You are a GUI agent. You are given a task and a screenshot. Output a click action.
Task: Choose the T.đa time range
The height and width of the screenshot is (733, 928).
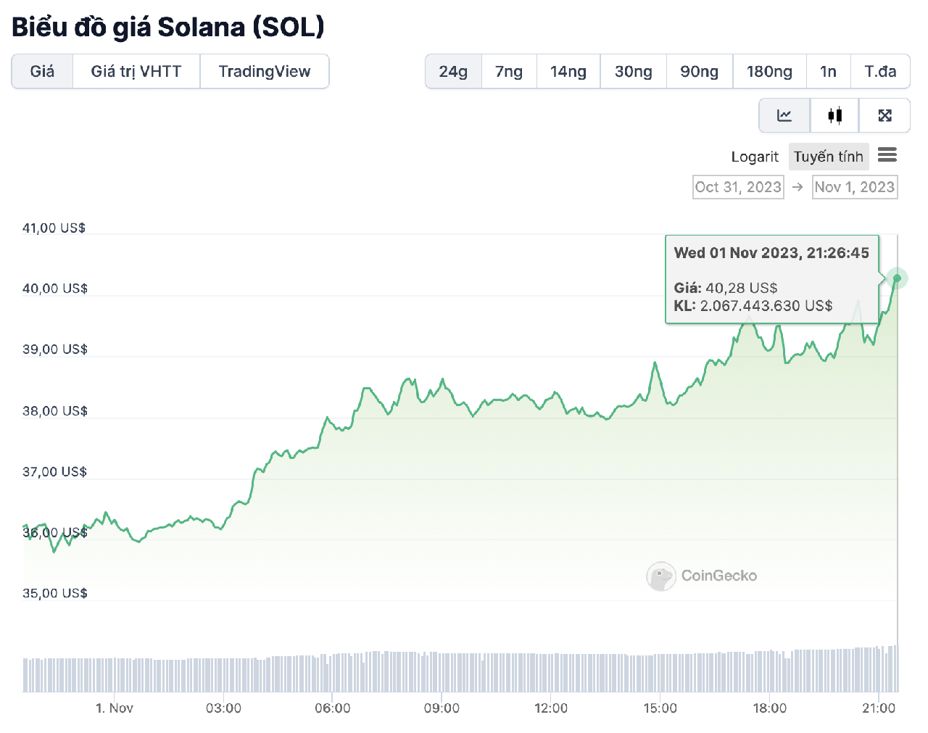[880, 71]
